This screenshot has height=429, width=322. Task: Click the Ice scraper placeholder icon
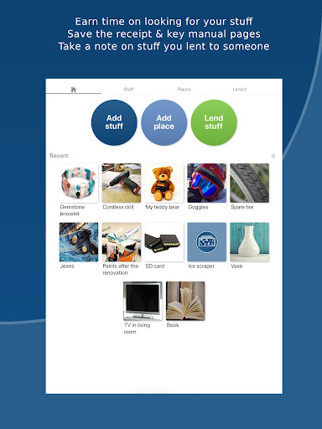click(x=207, y=242)
